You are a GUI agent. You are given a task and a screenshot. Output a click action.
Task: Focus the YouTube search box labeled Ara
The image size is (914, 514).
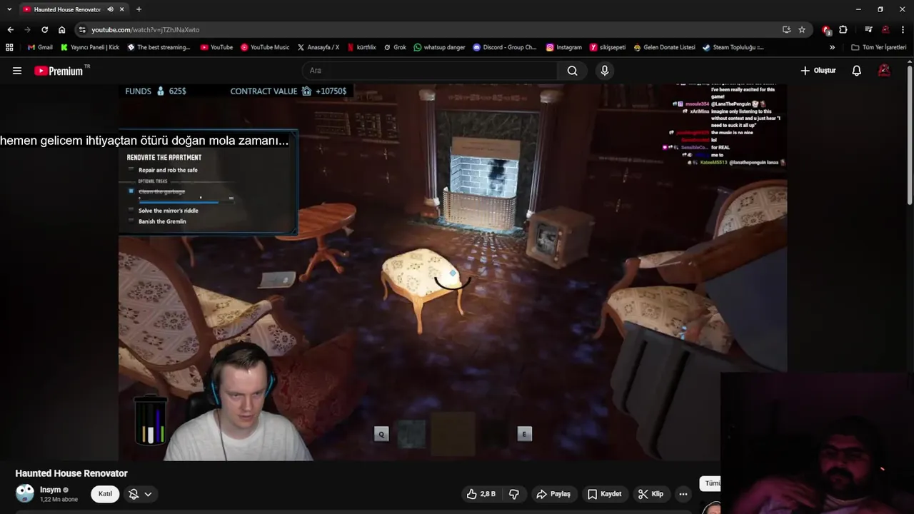point(431,71)
